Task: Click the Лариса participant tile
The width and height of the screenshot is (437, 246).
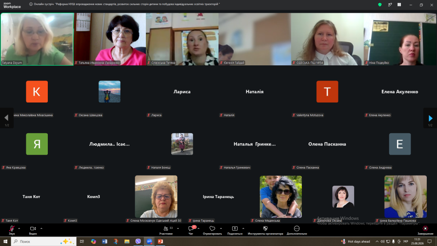Action: pos(182,91)
